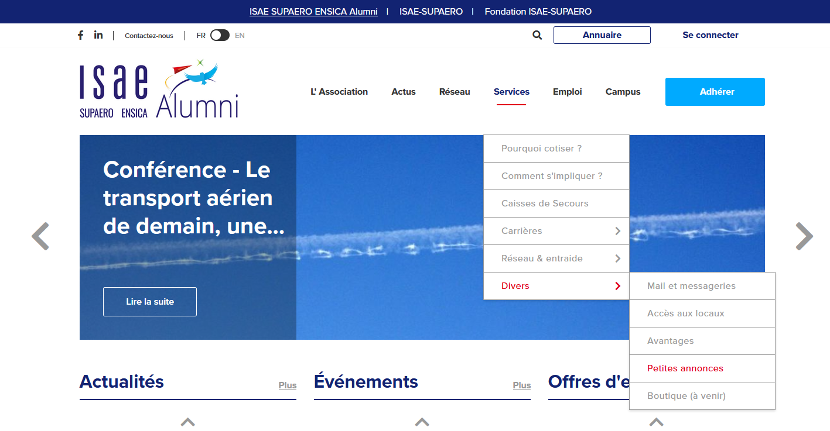
Task: Open the L' Association menu
Action: point(339,92)
